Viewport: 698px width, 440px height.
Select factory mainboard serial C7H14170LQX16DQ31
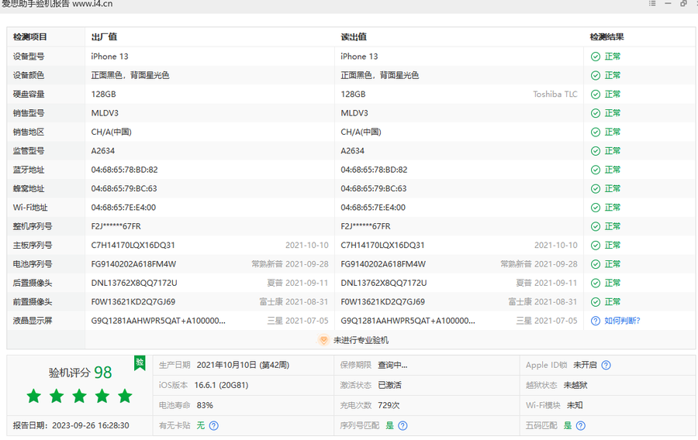(133, 246)
